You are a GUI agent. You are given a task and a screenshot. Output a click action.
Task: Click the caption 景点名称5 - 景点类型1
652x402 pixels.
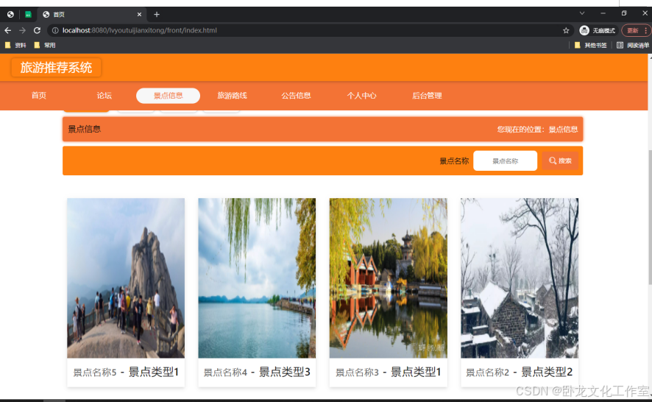point(126,372)
